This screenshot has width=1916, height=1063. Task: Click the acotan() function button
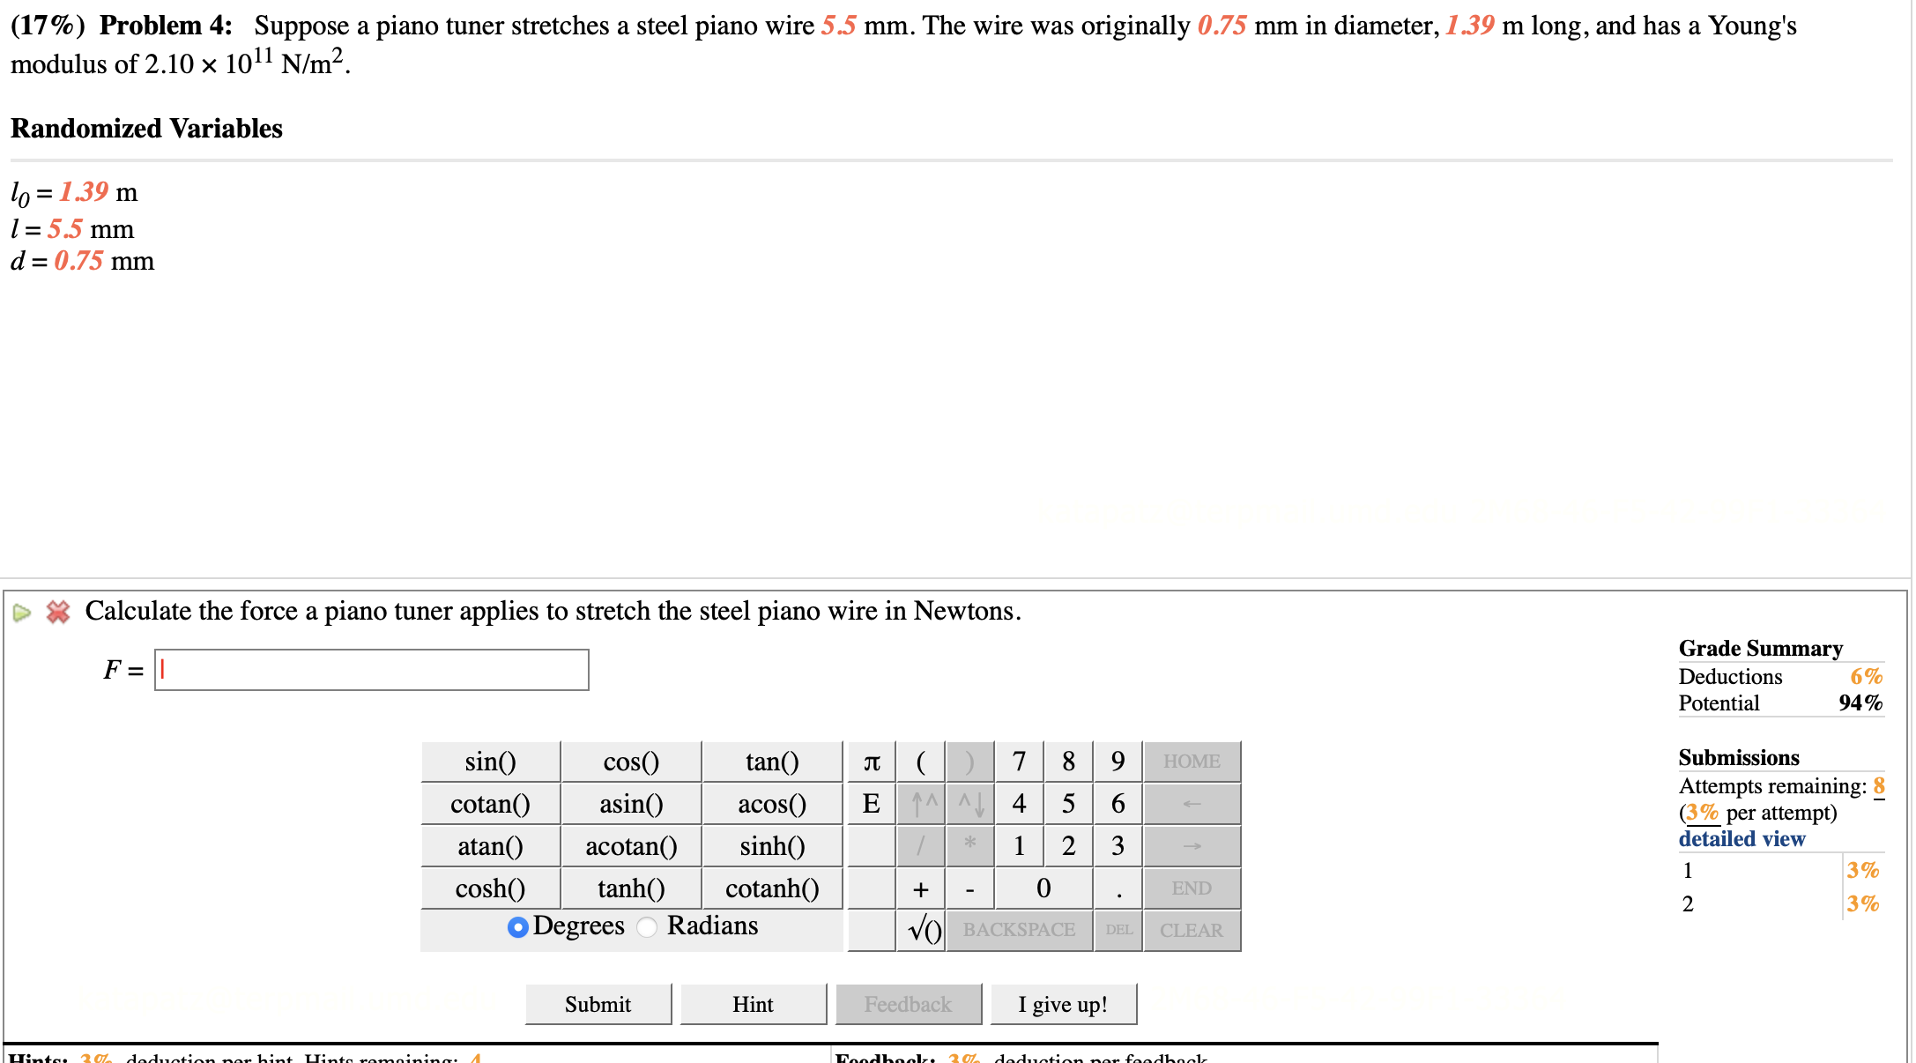pos(630,845)
